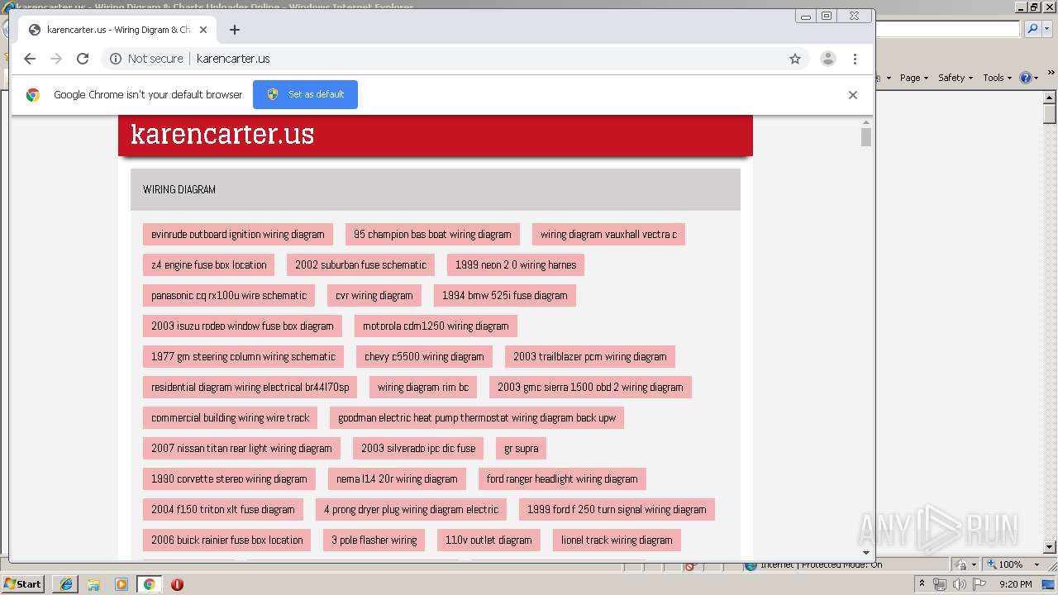This screenshot has height=595, width=1058.
Task: Open residential diagram wiring electrical br44l70sp
Action: (250, 388)
